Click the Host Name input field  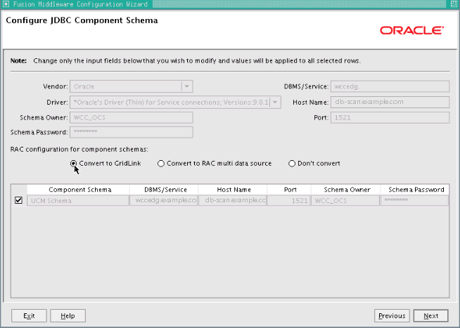pos(390,102)
